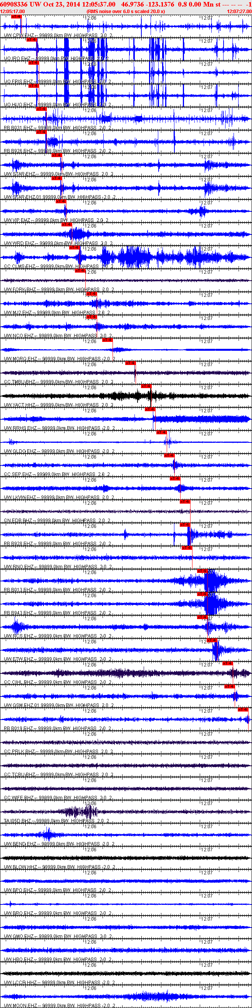Click the RMS noise scaling note
252x1008 pixels.
(125, 11)
